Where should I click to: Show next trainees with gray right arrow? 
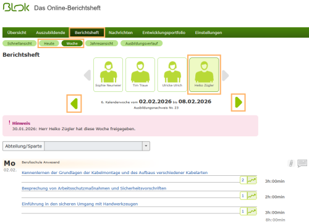point(226,75)
